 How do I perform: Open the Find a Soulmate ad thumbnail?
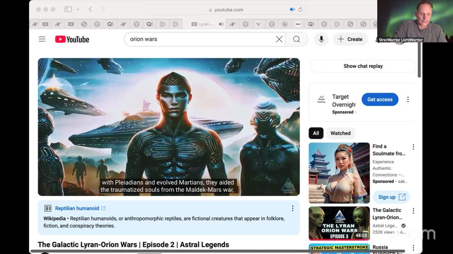[339, 173]
